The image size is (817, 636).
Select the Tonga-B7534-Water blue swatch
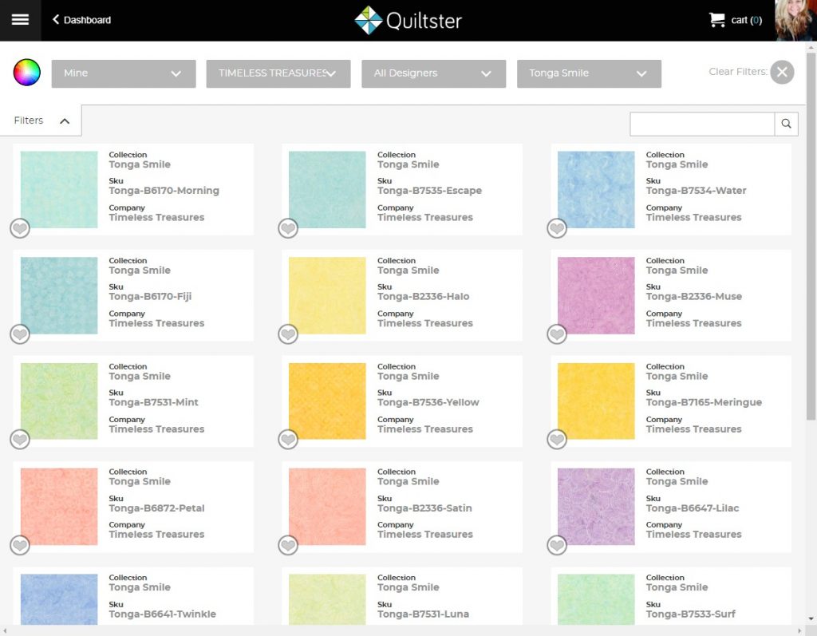click(596, 190)
